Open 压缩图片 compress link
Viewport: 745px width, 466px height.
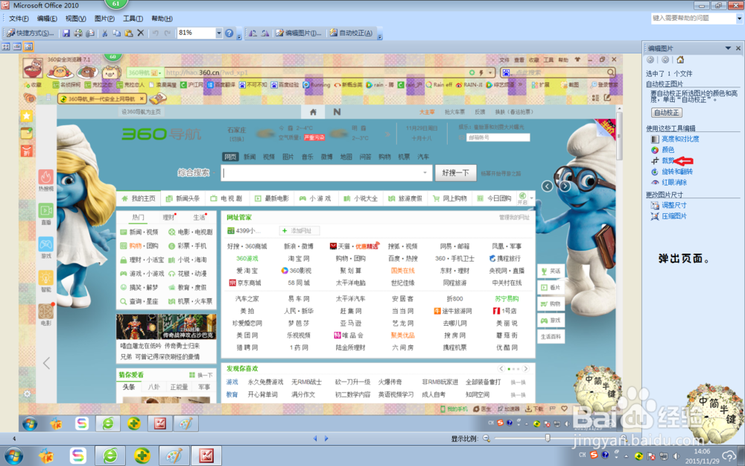click(x=673, y=216)
